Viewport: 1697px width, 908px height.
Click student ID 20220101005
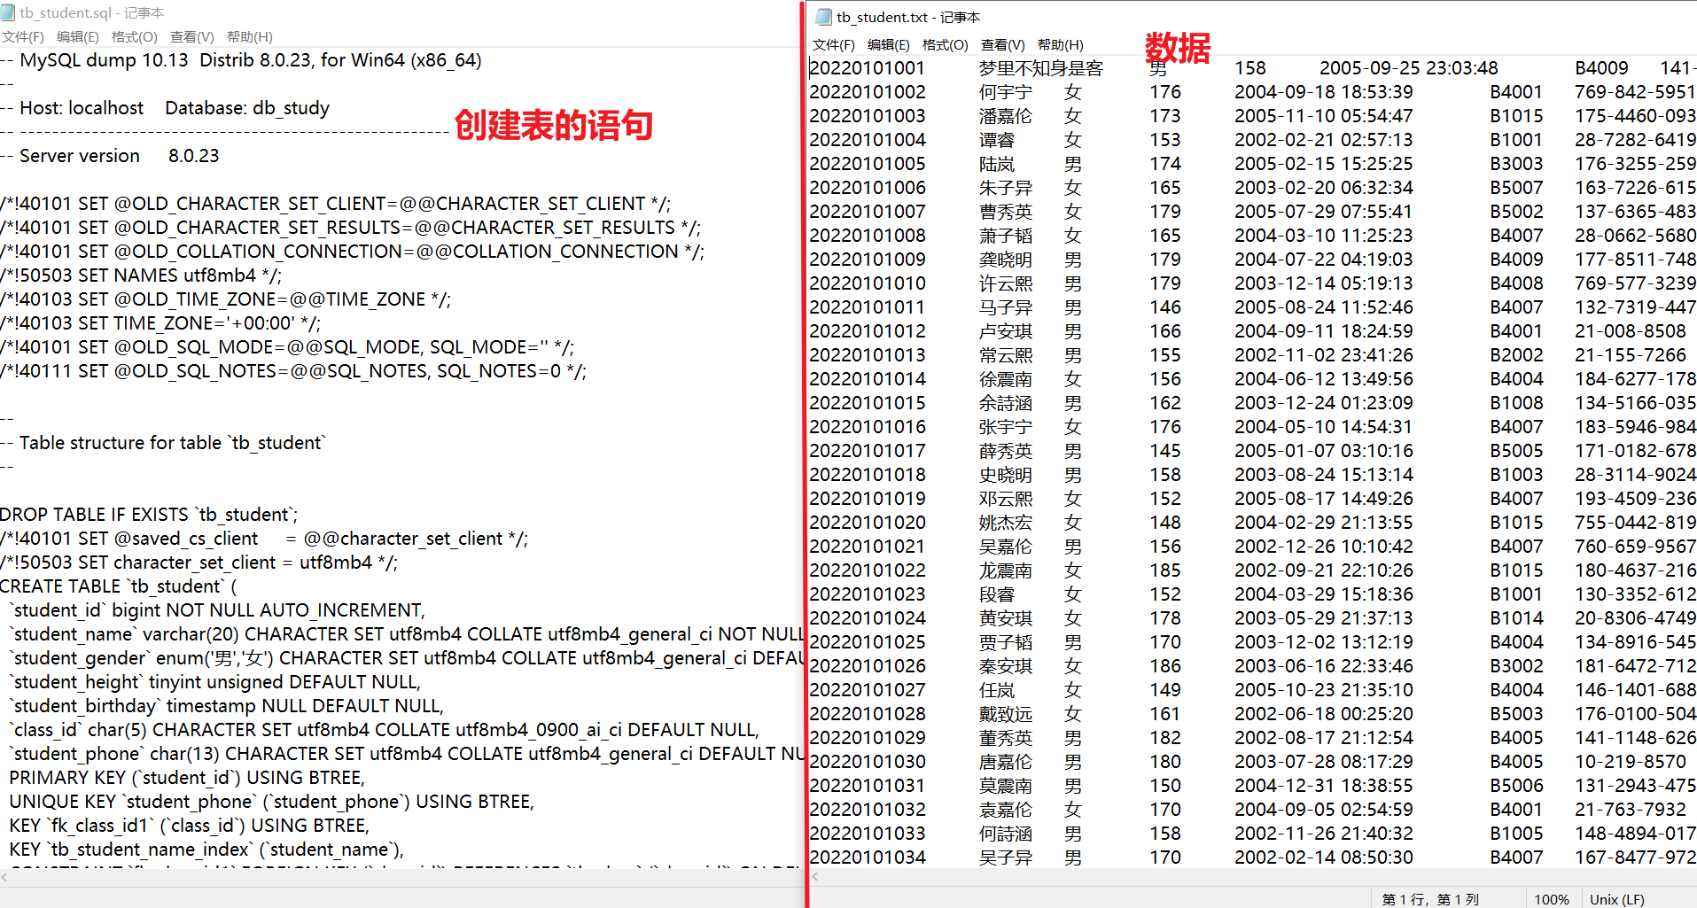tap(867, 164)
